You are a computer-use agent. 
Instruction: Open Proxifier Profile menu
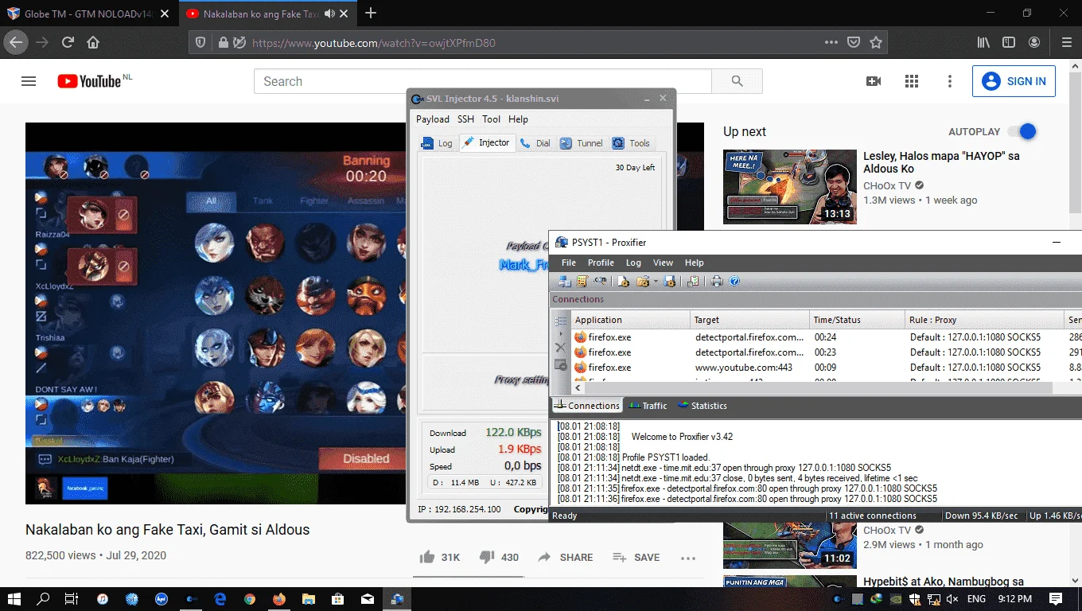tap(601, 263)
